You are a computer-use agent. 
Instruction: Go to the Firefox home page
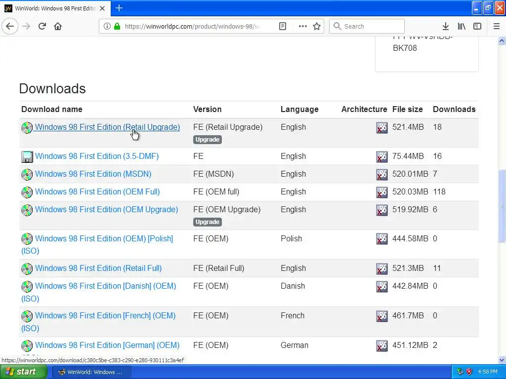click(58, 26)
